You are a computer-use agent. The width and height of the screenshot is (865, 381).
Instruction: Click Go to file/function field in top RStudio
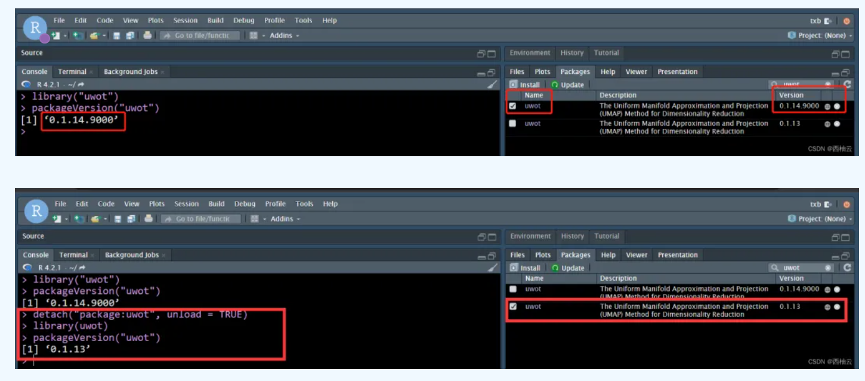tap(200, 36)
